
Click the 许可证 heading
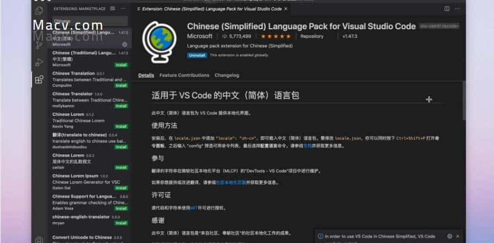[x=161, y=195]
